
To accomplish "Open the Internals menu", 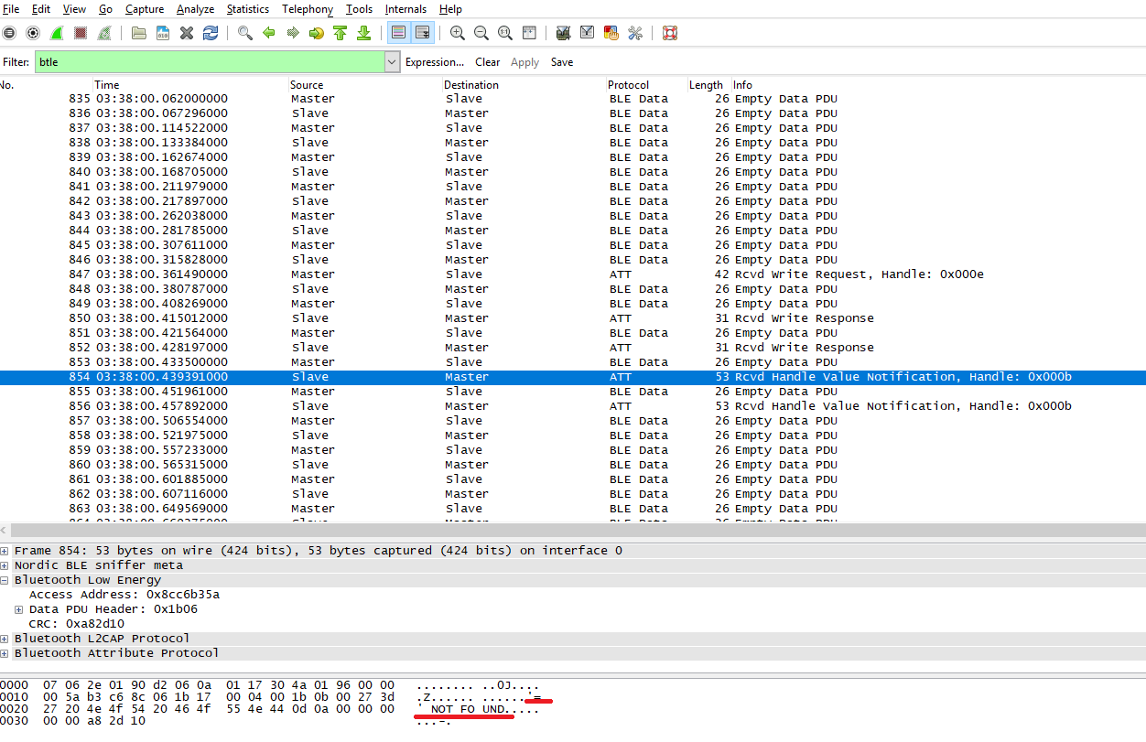I will (x=405, y=9).
